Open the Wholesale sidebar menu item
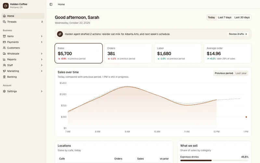Screen dimensions: 260x163 [23, 53]
